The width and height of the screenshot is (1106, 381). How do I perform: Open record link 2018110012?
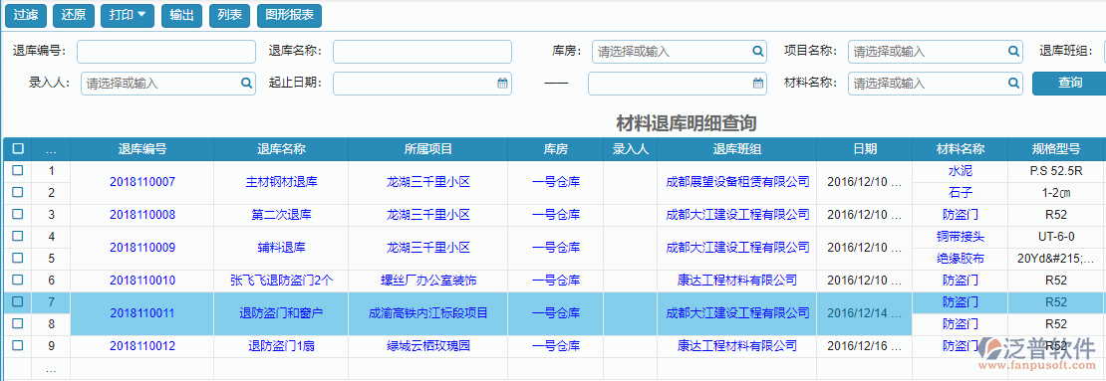[142, 346]
